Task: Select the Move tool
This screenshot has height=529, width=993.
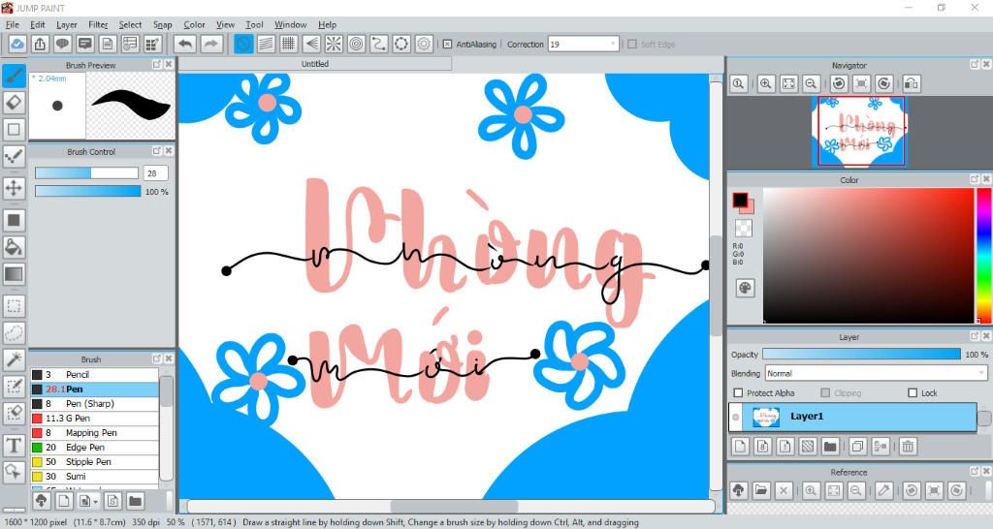Action: pos(14,188)
